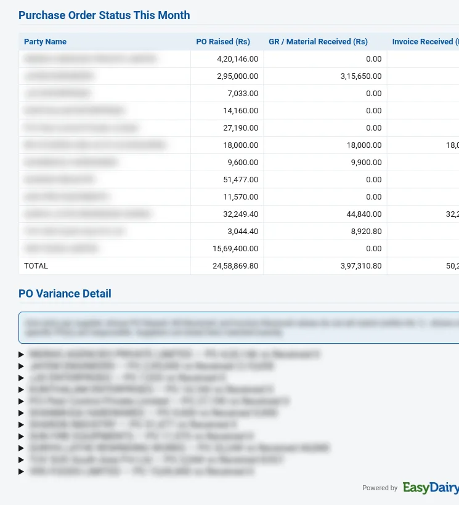
Task: Click the Party Name column header
Action: (x=45, y=41)
